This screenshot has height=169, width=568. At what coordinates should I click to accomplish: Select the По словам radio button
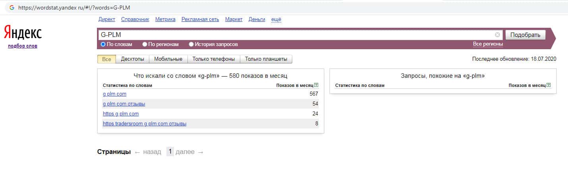[x=103, y=44]
